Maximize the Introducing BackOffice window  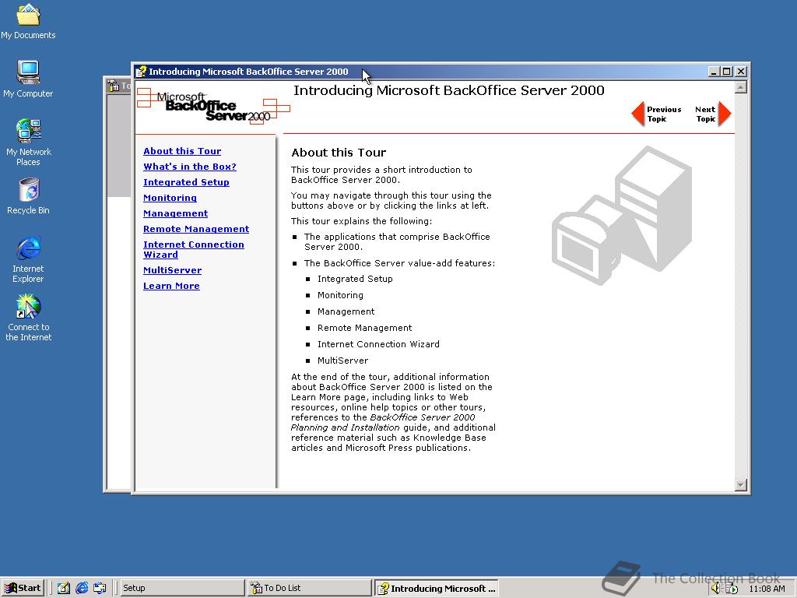tap(727, 72)
